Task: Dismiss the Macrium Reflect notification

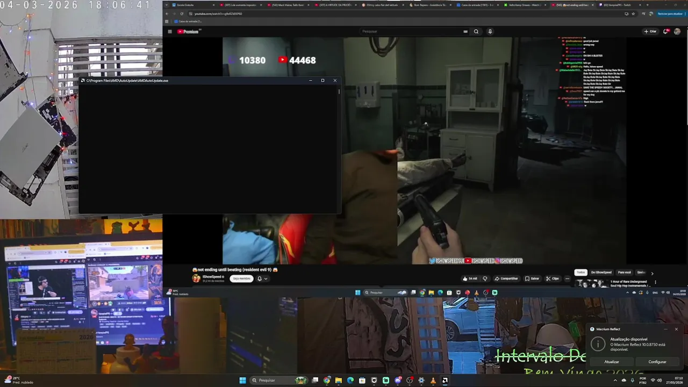Action: pos(676,329)
